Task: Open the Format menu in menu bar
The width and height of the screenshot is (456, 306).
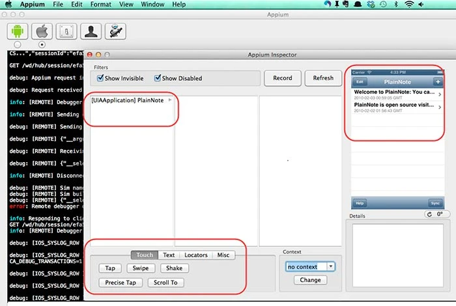Action: (100, 5)
